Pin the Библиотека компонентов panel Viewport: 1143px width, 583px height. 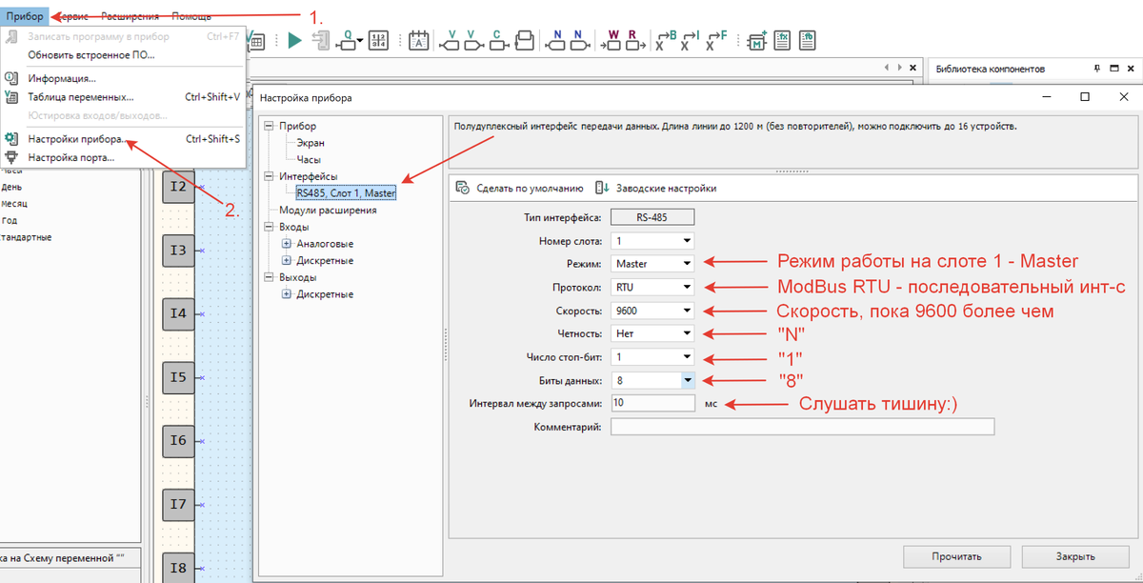[x=1097, y=69]
